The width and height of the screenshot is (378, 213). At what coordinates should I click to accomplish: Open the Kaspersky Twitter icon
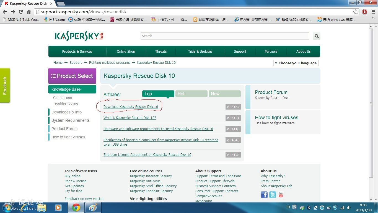coord(273,195)
